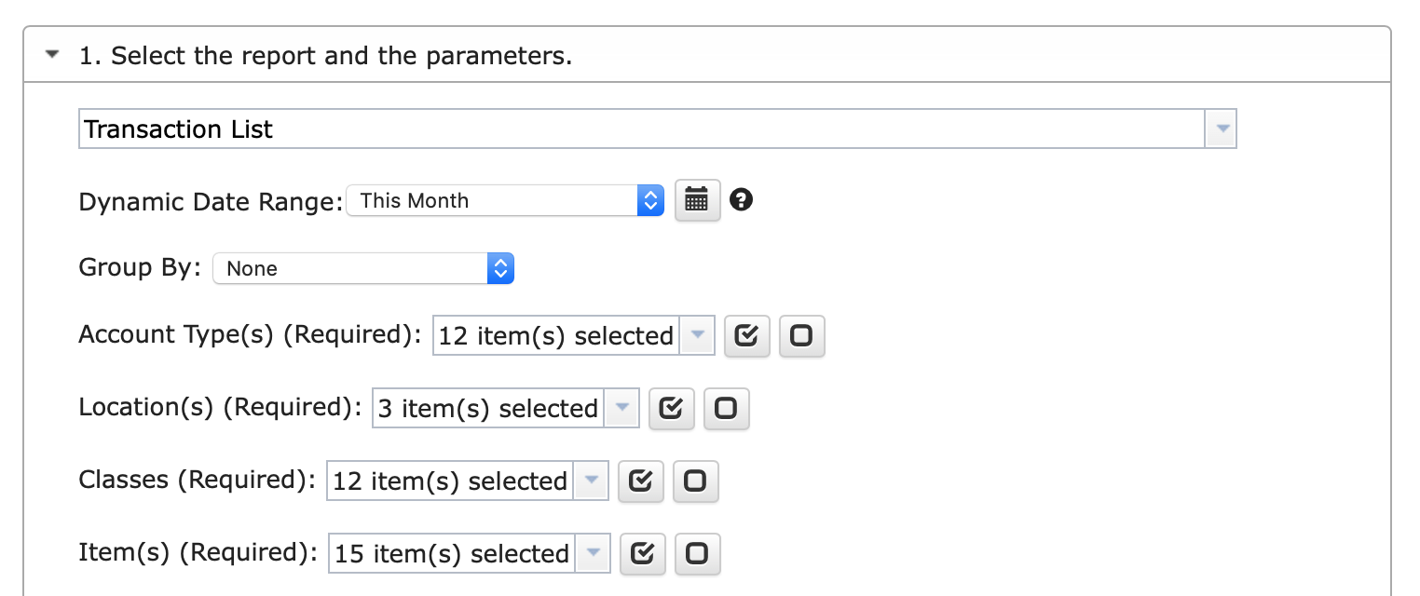The width and height of the screenshot is (1420, 596).
Task: Check all Locations with checkmark icon
Action: [671, 409]
